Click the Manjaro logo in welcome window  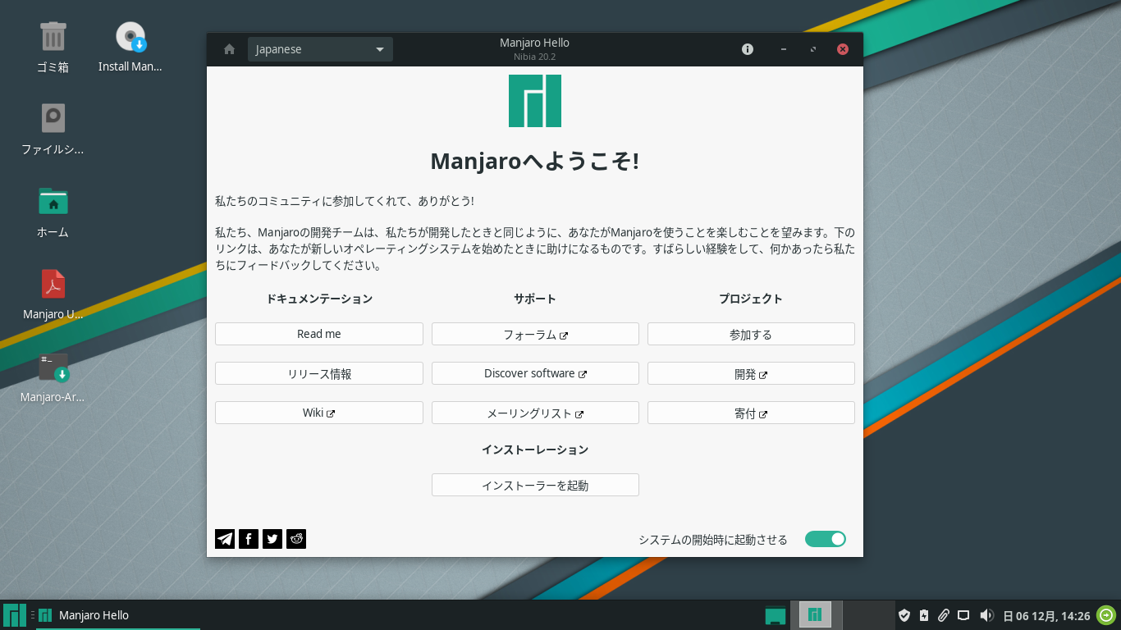tap(535, 101)
